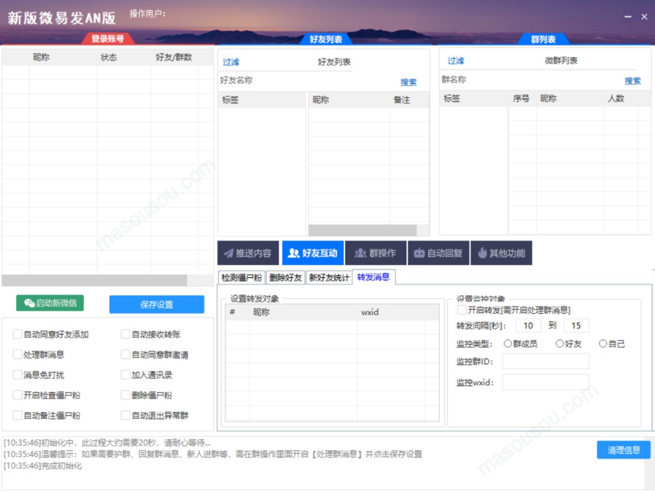655x493 pixels.
Task: Open the 群操作 section
Action: [376, 253]
